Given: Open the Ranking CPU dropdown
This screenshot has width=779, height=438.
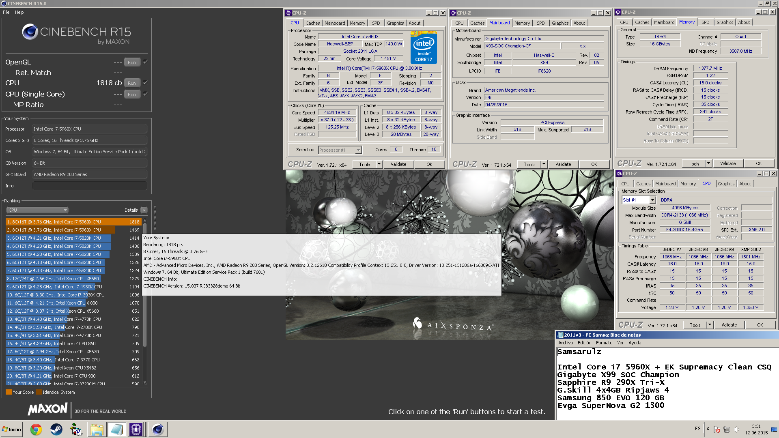Looking at the screenshot, I should pyautogui.click(x=37, y=210).
